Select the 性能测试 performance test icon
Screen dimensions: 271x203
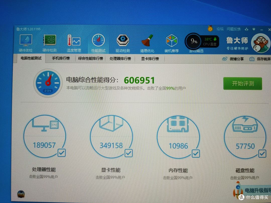coord(98,40)
